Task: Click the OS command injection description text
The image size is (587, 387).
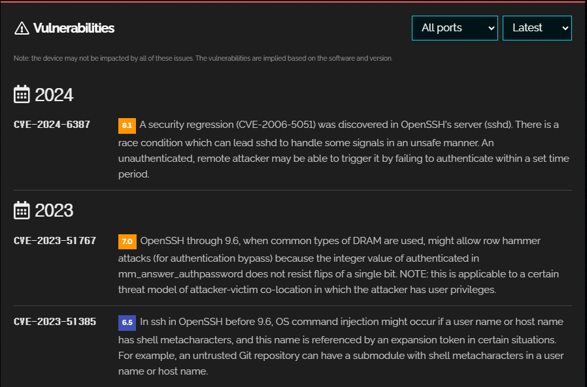Action: click(341, 347)
